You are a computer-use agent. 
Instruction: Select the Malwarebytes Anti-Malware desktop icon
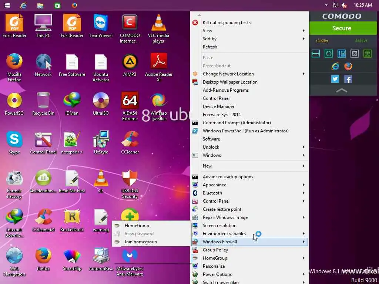click(130, 262)
